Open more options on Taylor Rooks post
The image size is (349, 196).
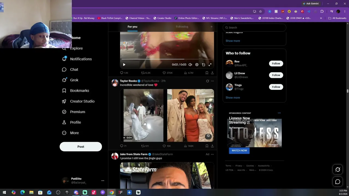(x=212, y=81)
